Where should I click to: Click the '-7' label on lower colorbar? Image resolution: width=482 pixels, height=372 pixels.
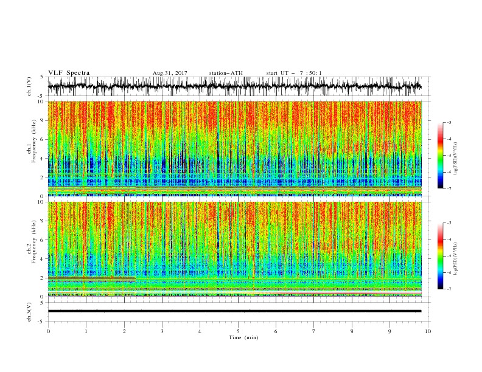[449, 289]
